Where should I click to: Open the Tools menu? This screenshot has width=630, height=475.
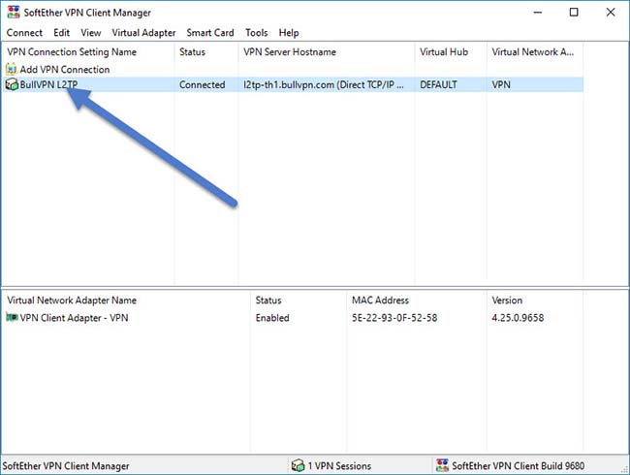click(x=256, y=33)
